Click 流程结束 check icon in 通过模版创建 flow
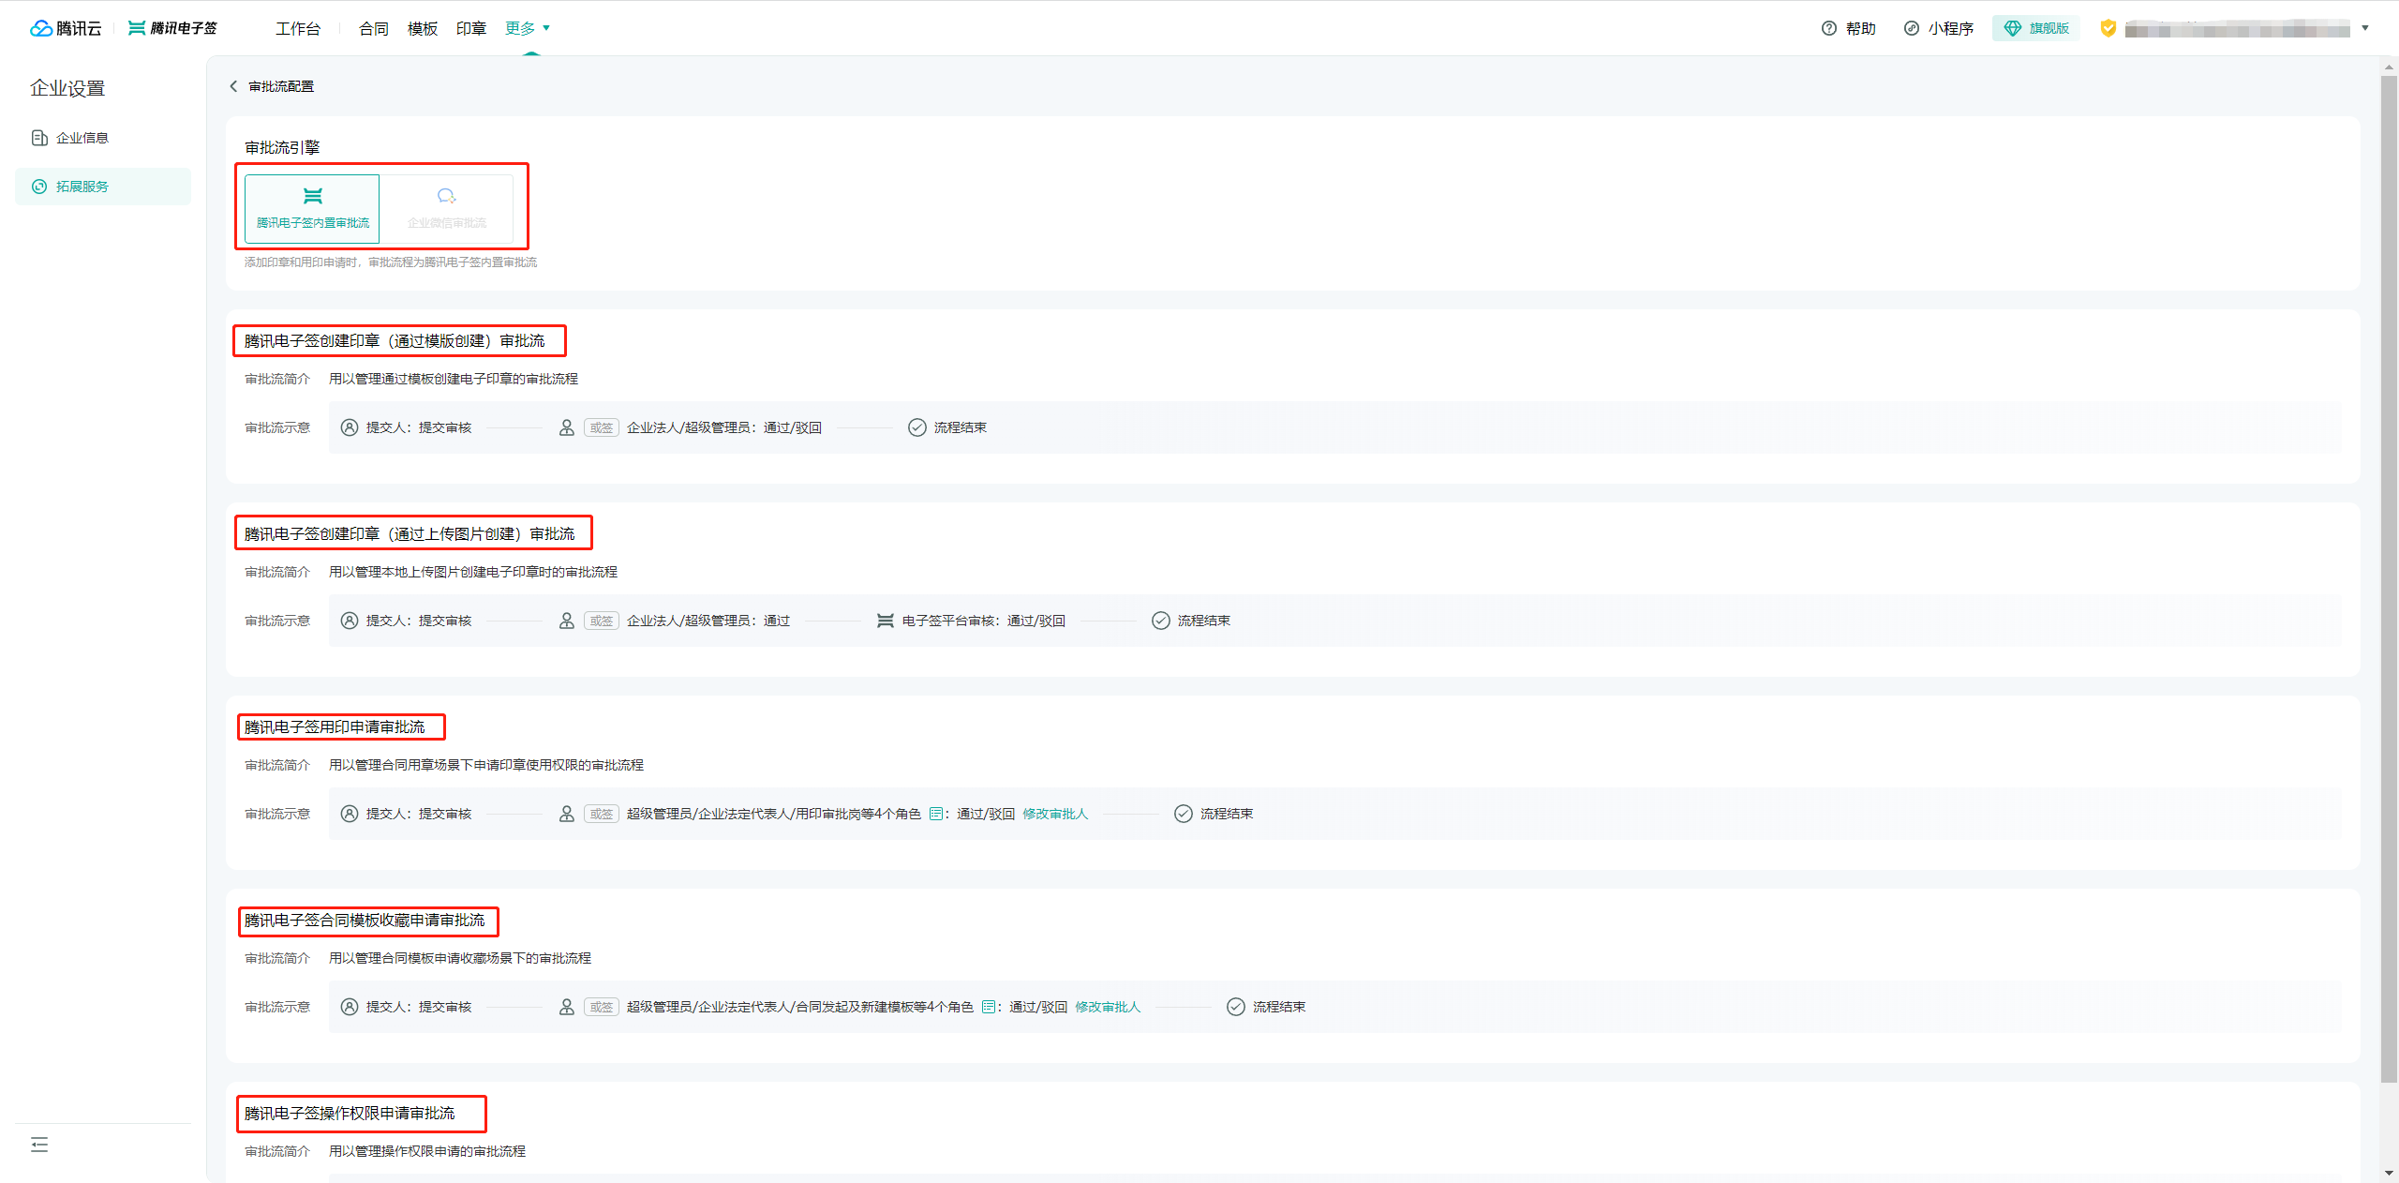2399x1183 pixels. point(917,427)
